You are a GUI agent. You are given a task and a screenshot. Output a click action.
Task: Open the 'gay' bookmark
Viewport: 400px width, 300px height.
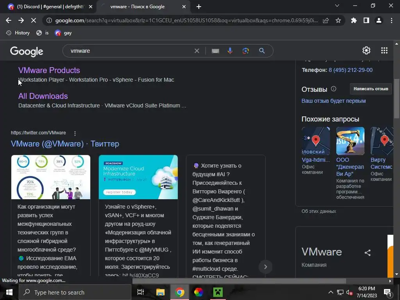click(63, 33)
